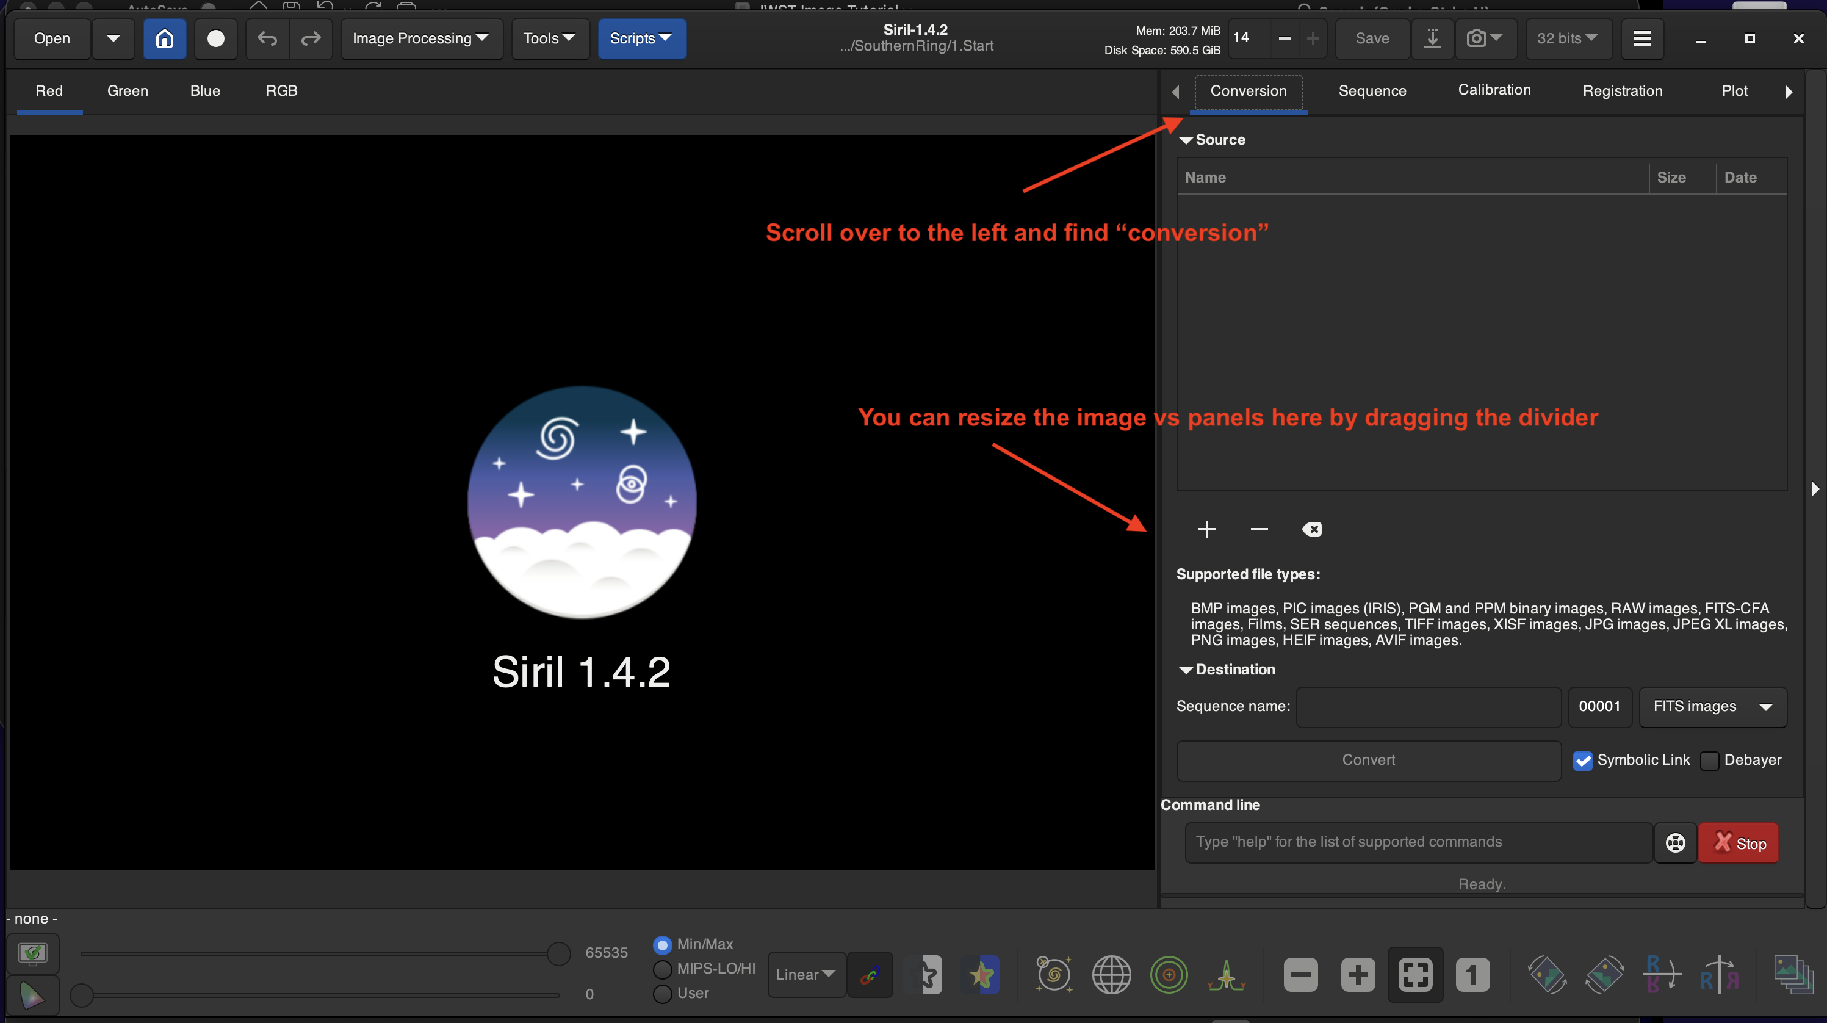Click the globe celestial grid icon
Viewport: 1827px width, 1023px height.
(x=1111, y=975)
